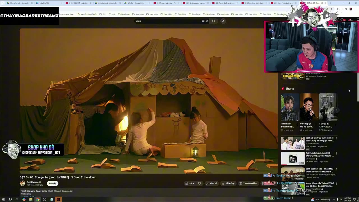Open the Task View icon on the taskbar

pyautogui.click(x=17, y=199)
